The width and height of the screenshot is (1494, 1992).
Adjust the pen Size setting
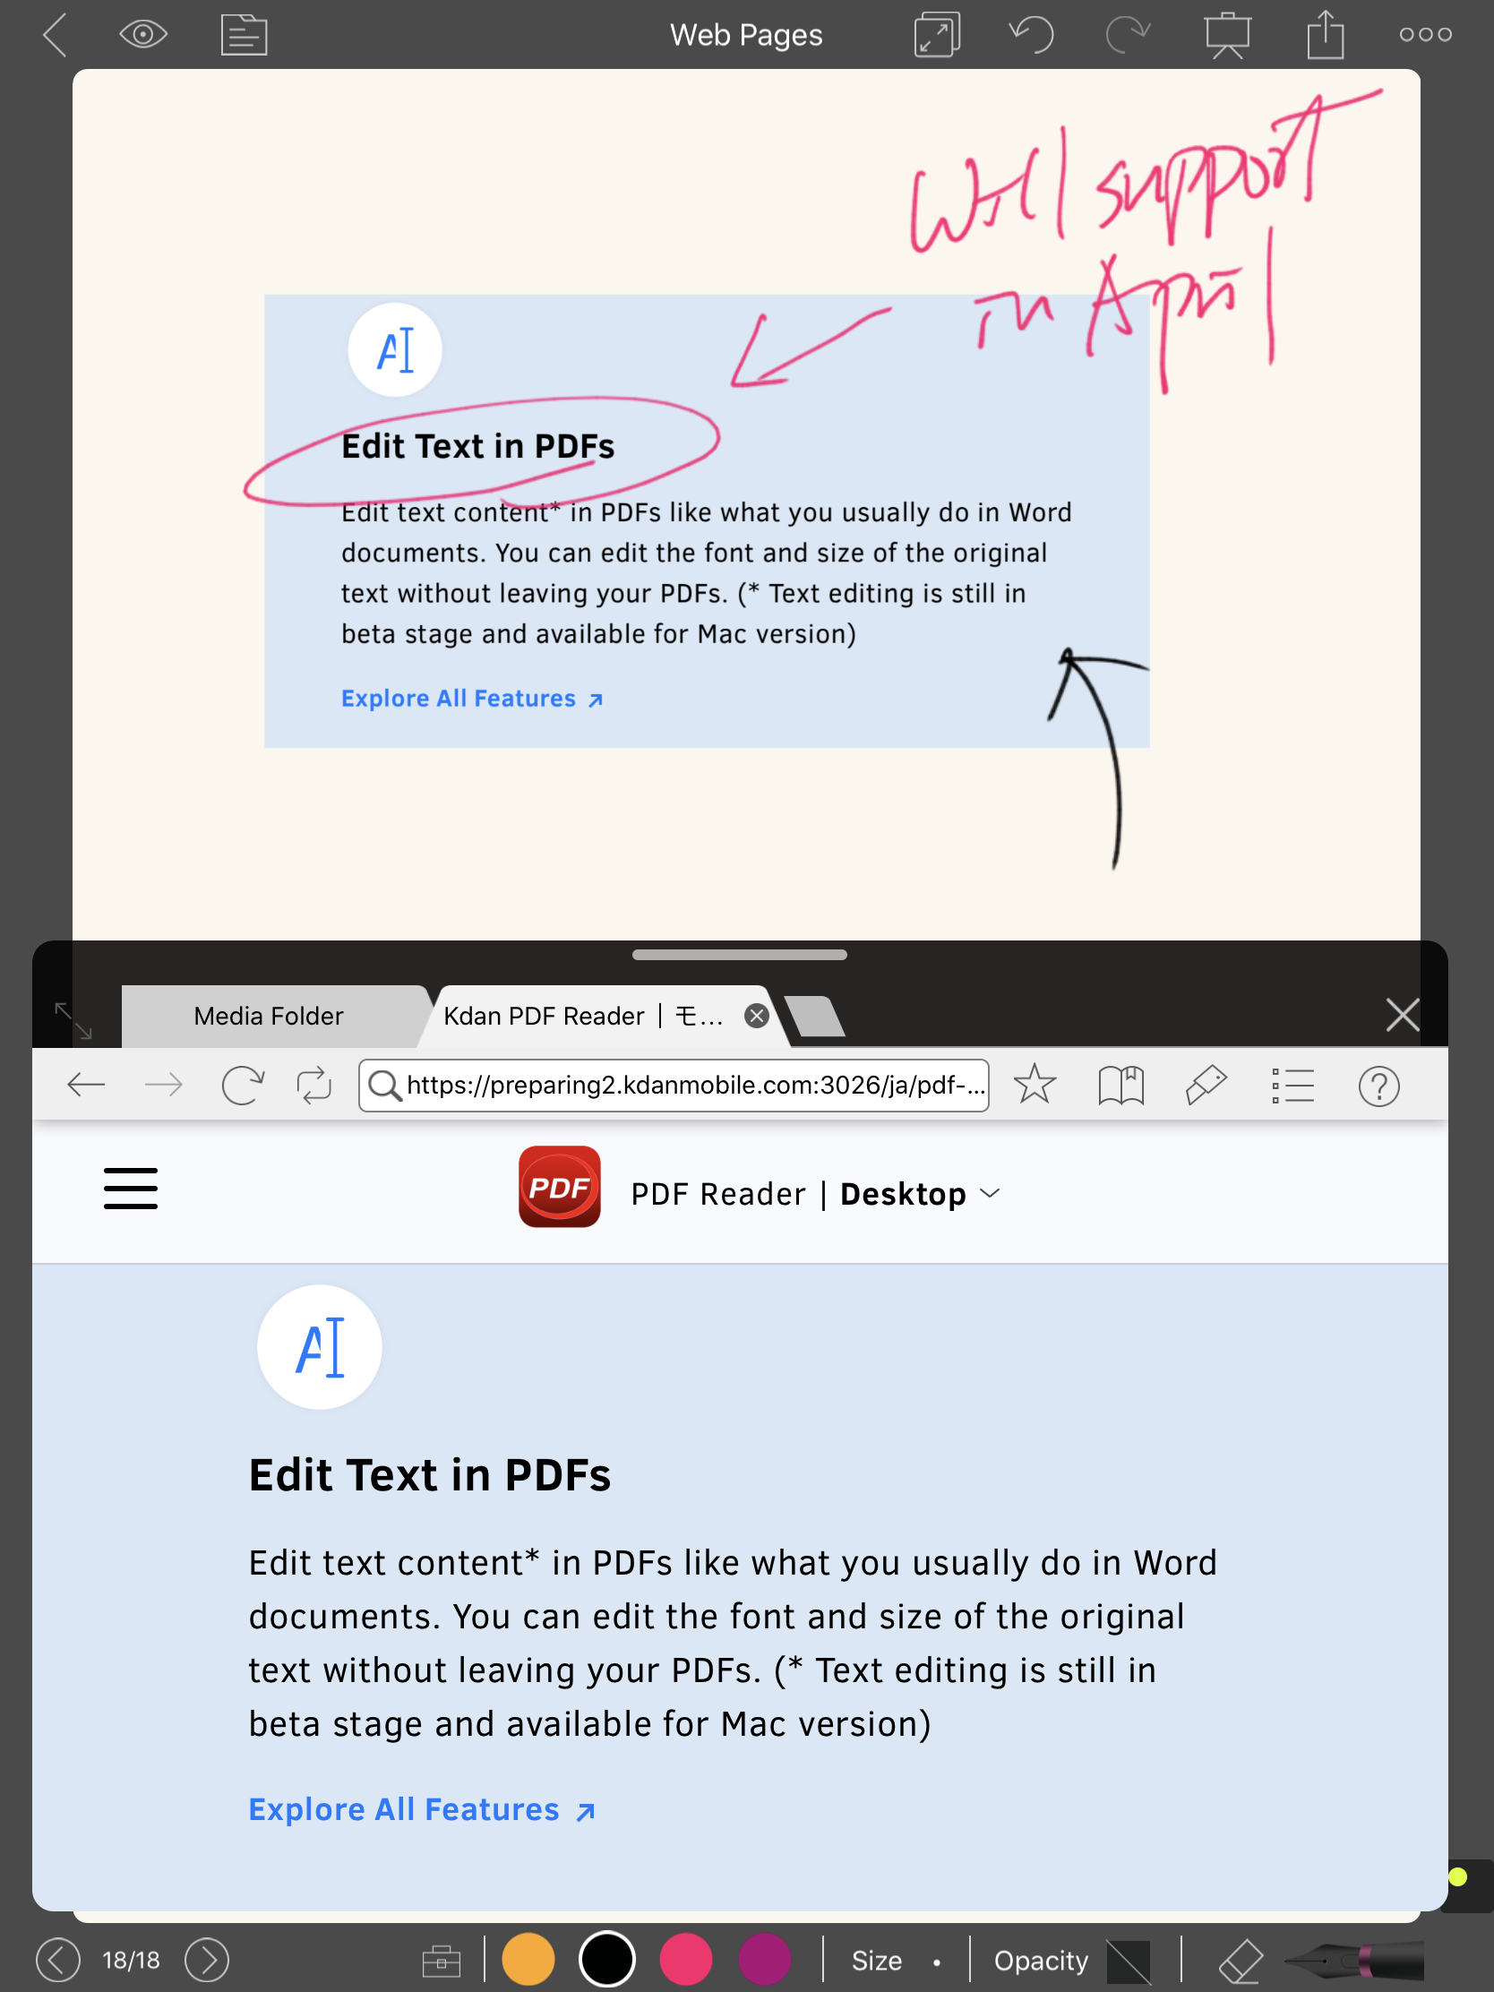coord(895,1961)
